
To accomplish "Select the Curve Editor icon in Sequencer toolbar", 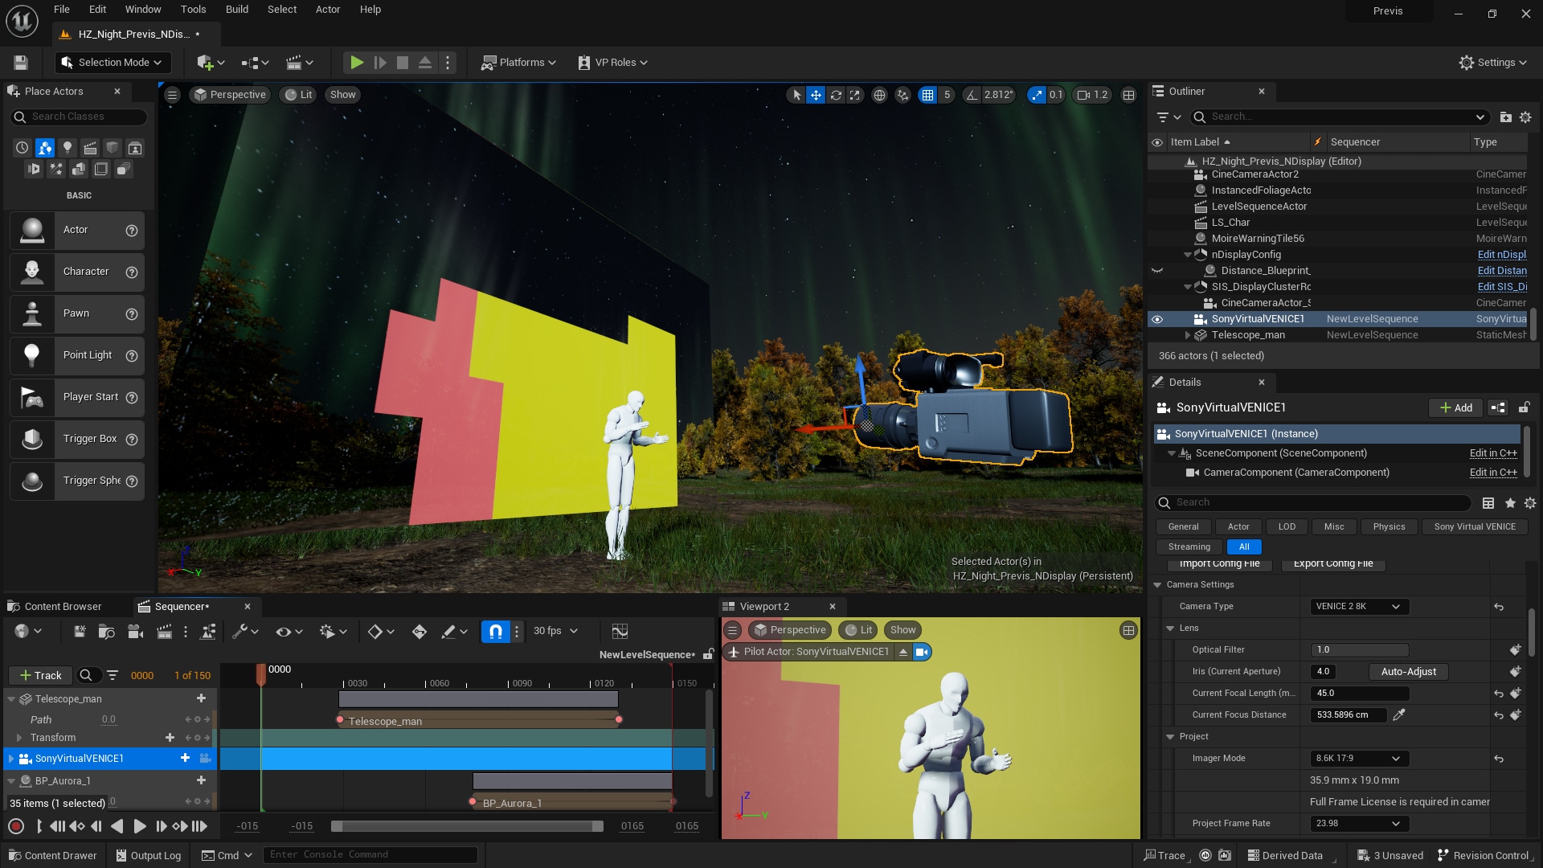I will click(620, 631).
